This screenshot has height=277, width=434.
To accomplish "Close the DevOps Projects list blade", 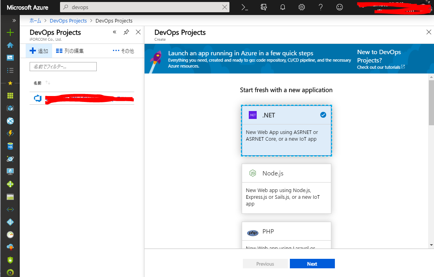I will click(138, 32).
